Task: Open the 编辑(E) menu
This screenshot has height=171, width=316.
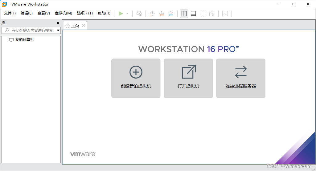Action: tap(27, 13)
